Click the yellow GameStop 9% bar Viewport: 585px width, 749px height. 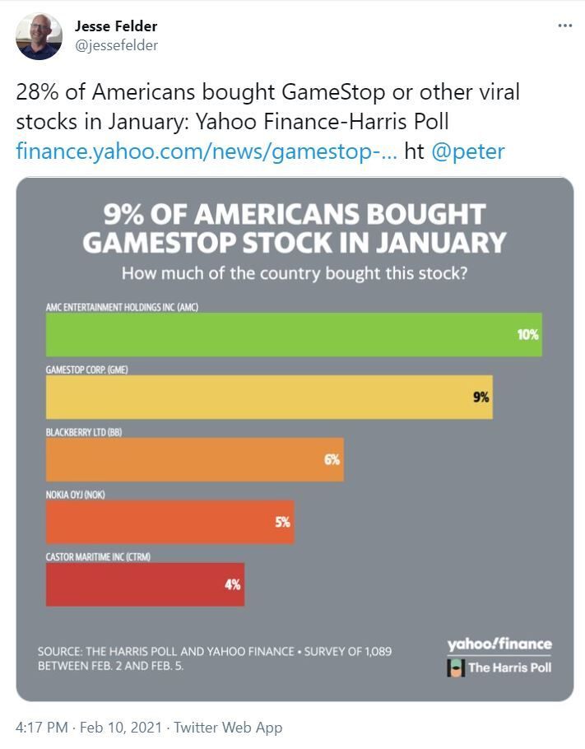coord(269,397)
